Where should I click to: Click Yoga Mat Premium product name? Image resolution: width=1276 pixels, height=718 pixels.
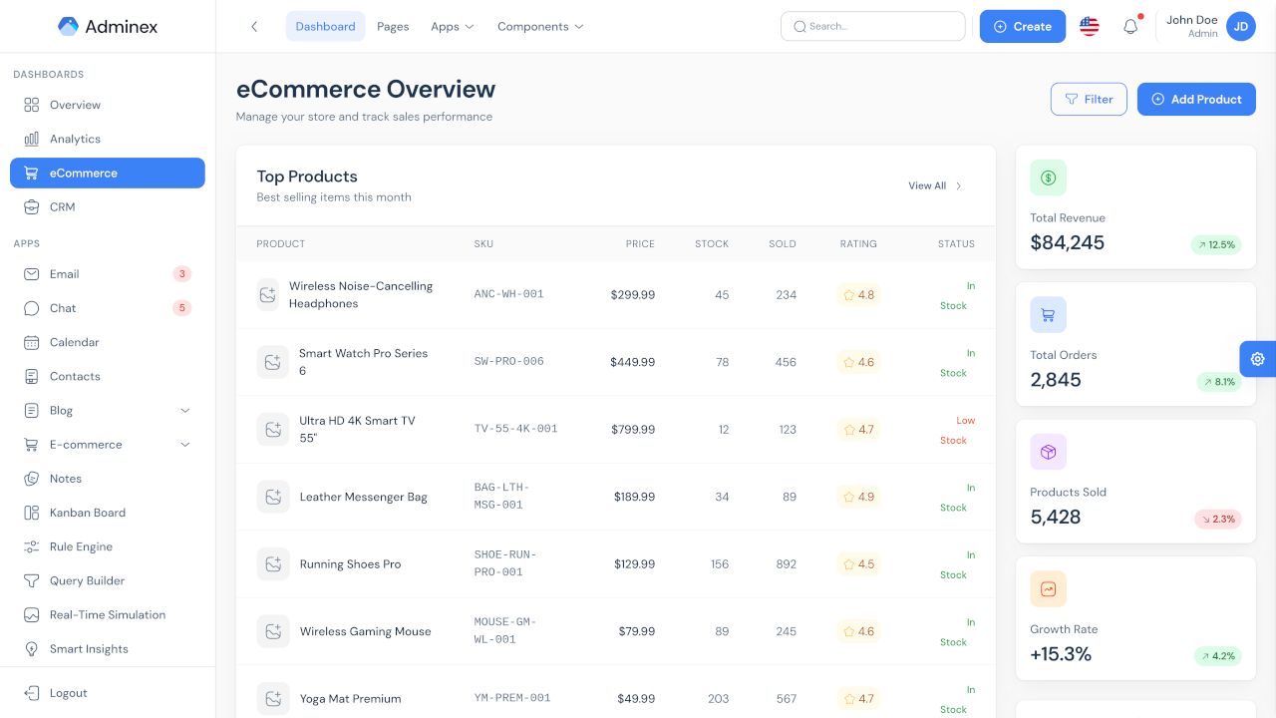350,699
